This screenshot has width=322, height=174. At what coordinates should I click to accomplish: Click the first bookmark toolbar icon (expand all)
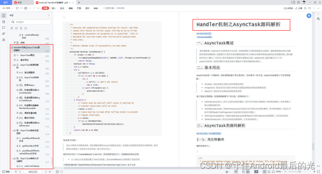tap(12, 28)
